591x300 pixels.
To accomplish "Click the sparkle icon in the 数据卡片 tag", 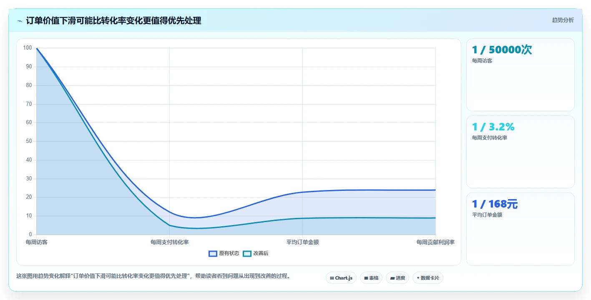I will tap(418, 278).
